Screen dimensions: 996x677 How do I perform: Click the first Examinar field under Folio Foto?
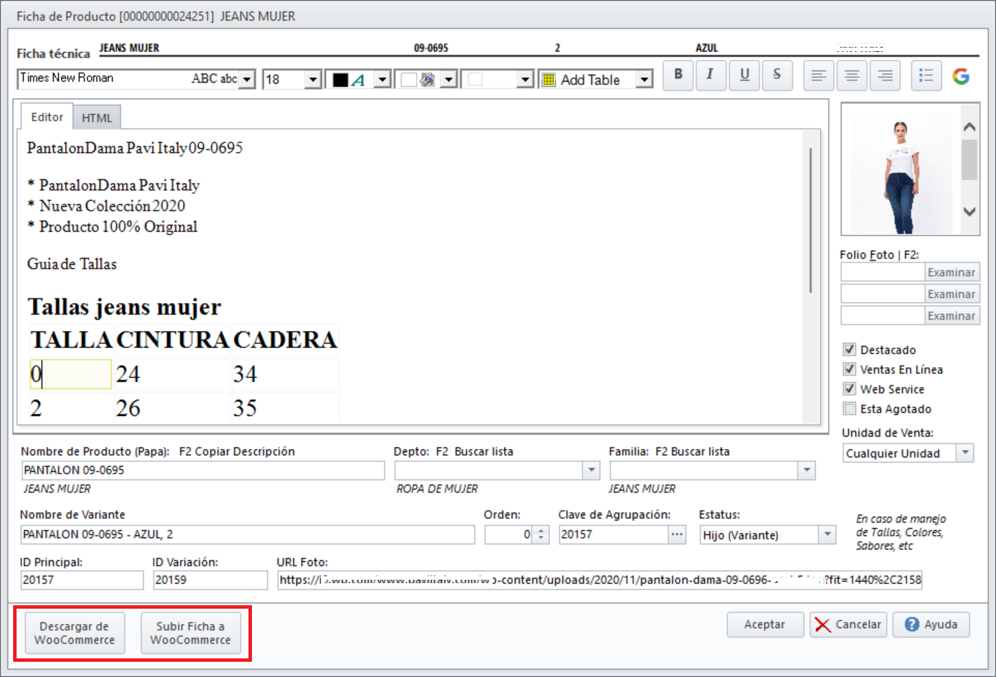[951, 272]
